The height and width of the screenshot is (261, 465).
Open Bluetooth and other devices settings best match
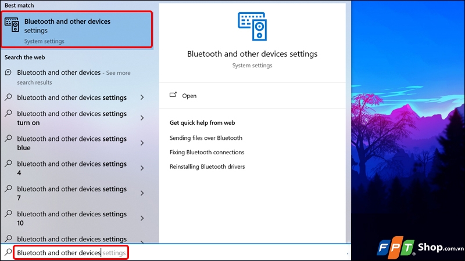[77, 30]
